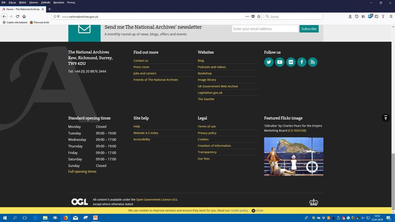This screenshot has height=222, width=395.
Task: Open the YouTube follow icon
Action: point(280,62)
